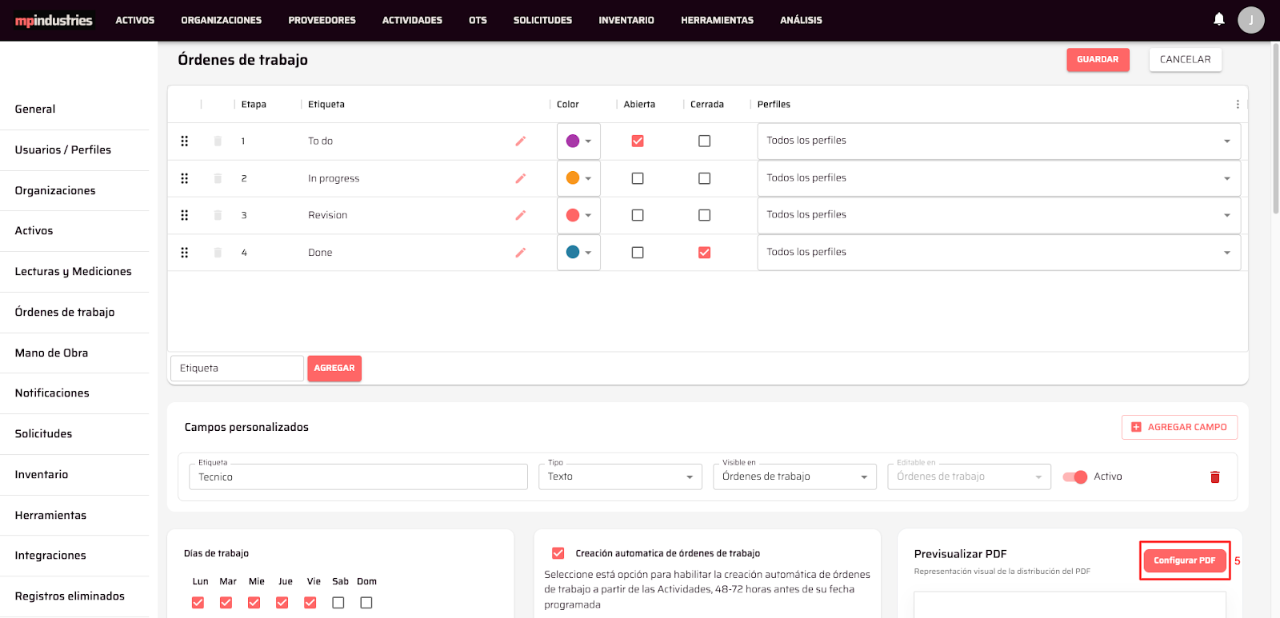Check Abierta for 'In progress' stage
The width and height of the screenshot is (1280, 618).
pos(638,178)
